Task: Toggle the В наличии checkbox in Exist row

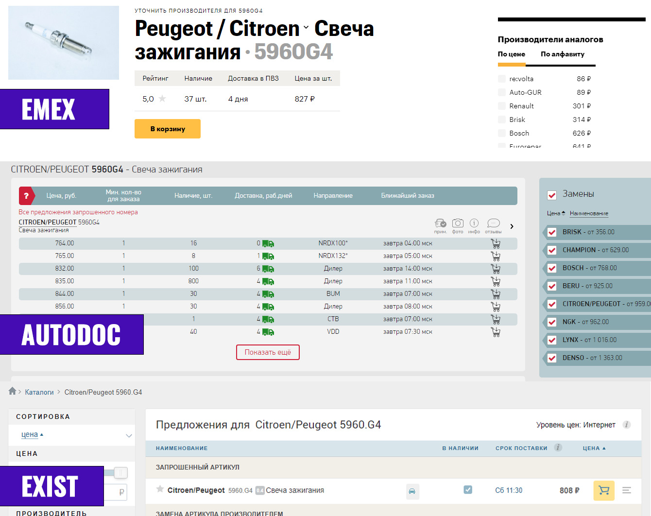Action: [x=468, y=490]
